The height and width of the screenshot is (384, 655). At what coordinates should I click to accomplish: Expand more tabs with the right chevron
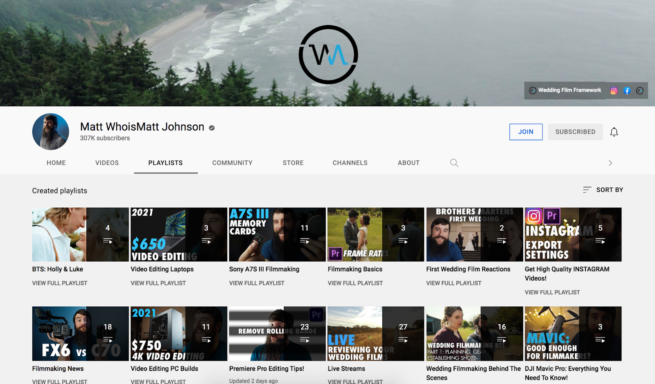[610, 163]
